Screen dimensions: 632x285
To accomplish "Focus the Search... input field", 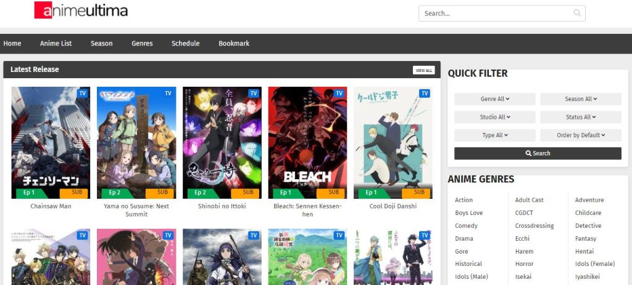I will tap(502, 14).
